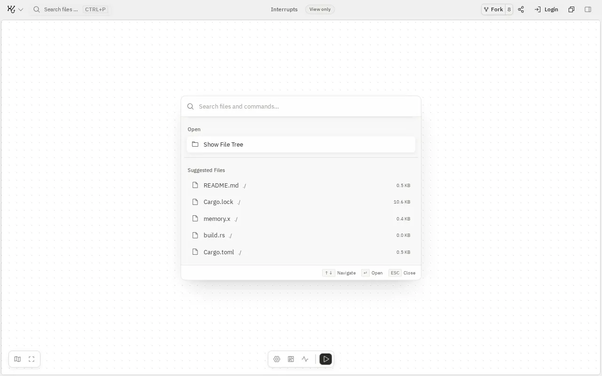The height and width of the screenshot is (376, 602).
Task: Click the CTRL+P shortcut badge
Action: click(x=95, y=9)
